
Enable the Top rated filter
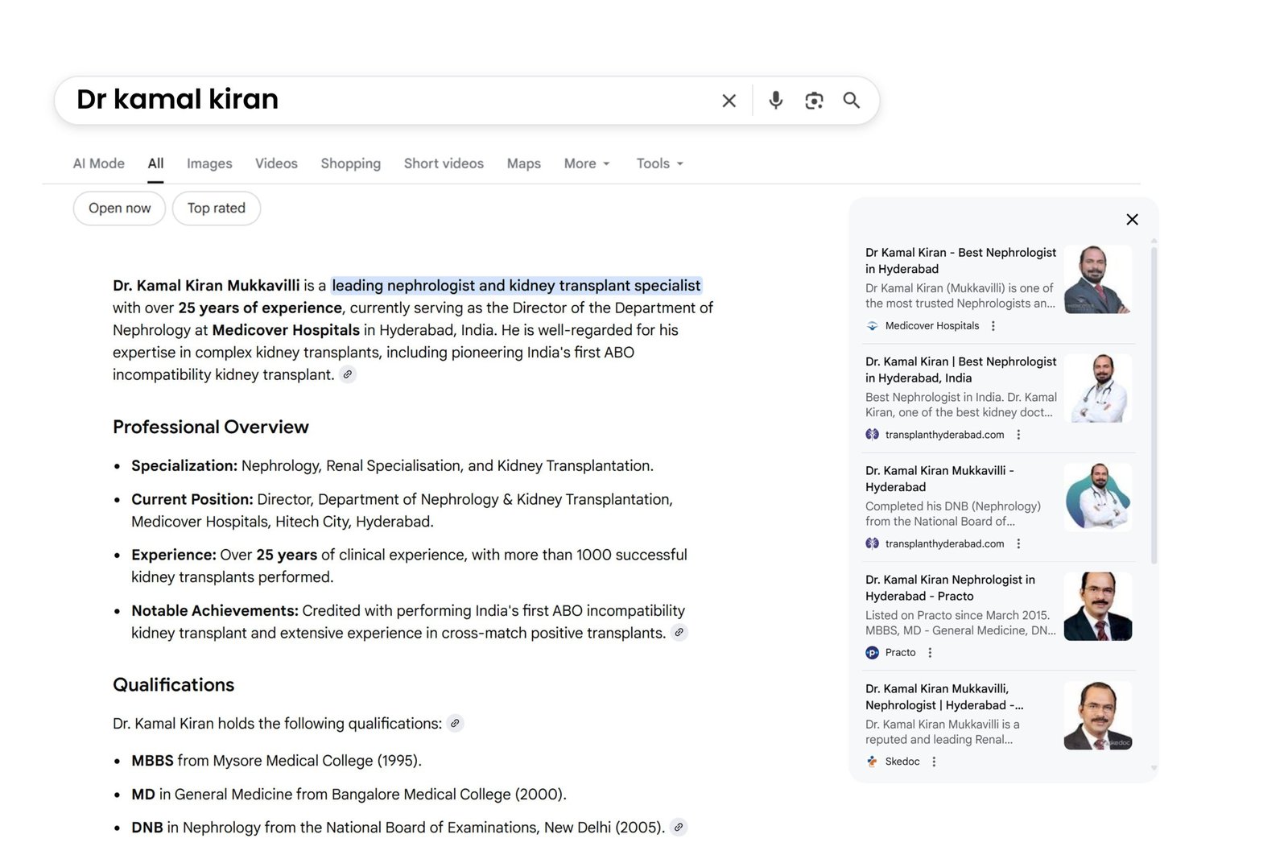click(216, 208)
